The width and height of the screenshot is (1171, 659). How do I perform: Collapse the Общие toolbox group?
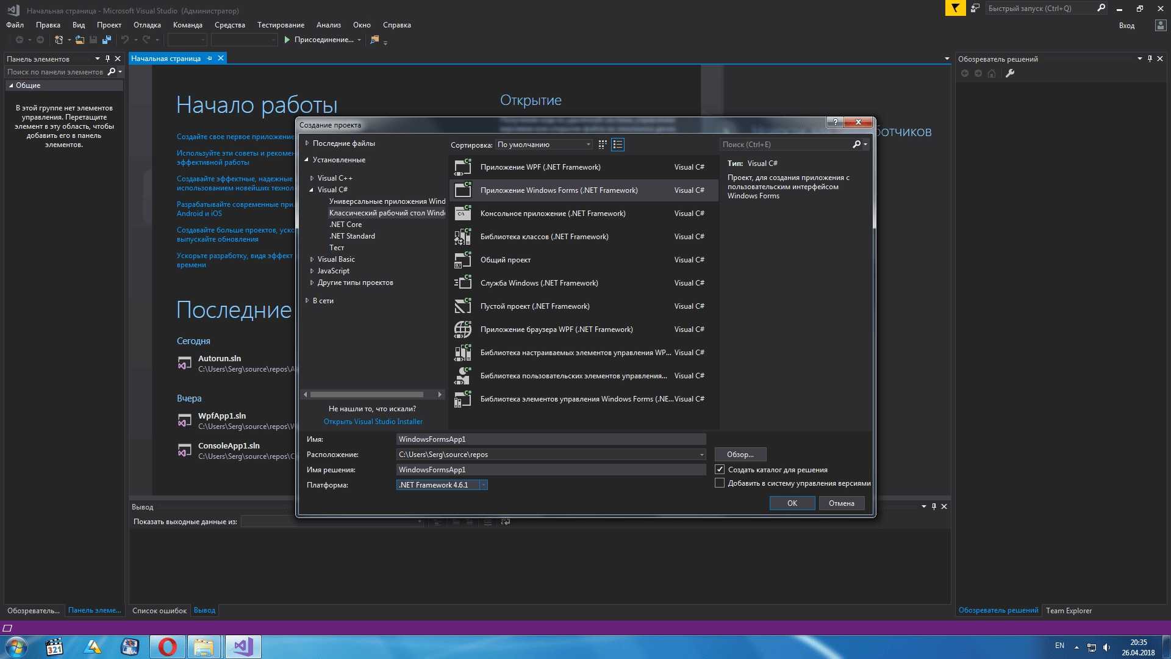(x=11, y=85)
